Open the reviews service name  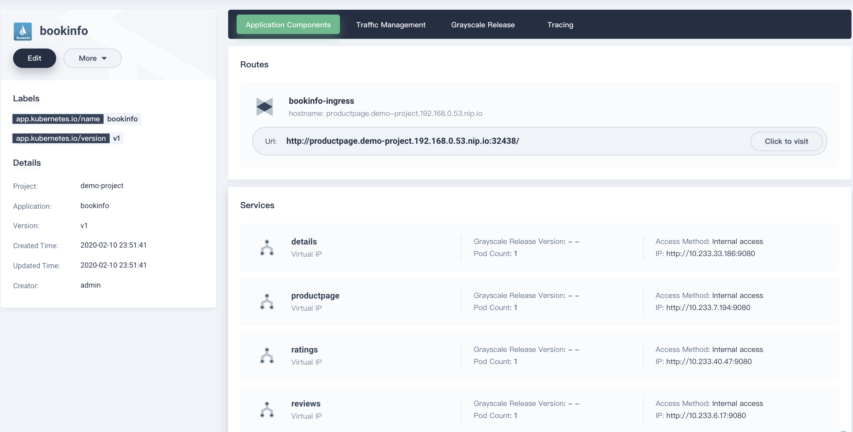click(x=306, y=403)
